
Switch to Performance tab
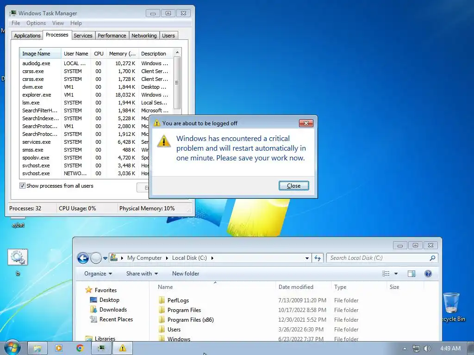(x=112, y=36)
